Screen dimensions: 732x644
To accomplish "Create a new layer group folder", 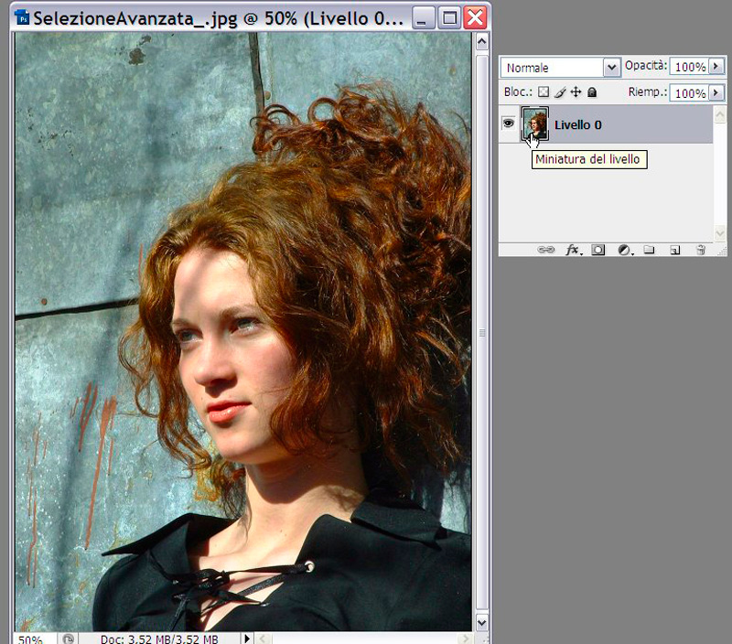I will pos(650,249).
